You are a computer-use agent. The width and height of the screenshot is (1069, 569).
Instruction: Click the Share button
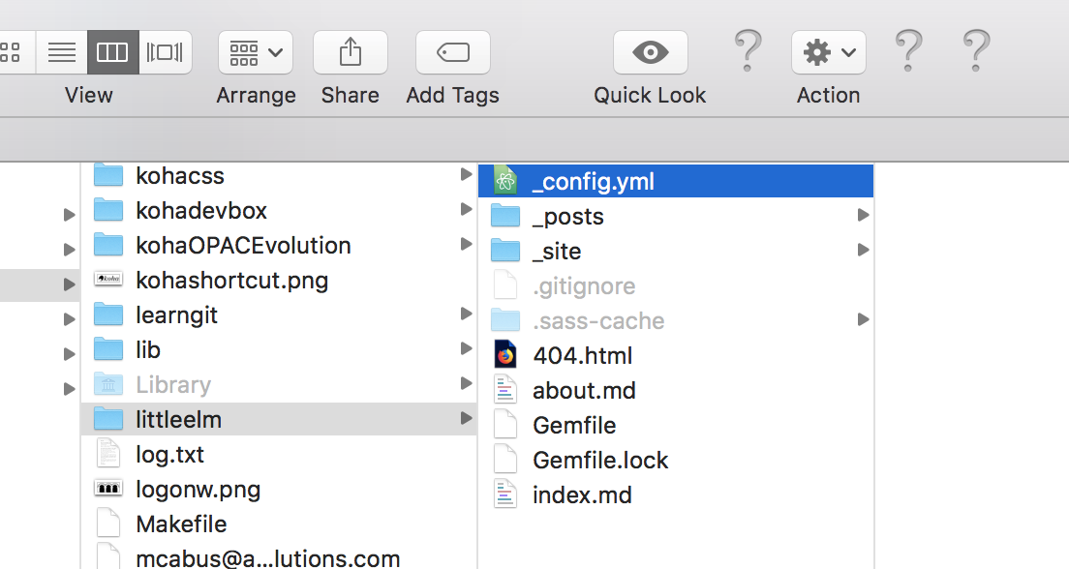pos(350,52)
